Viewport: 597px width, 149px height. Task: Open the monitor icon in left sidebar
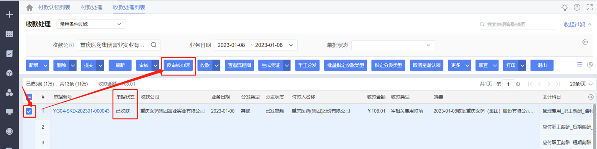tap(9, 112)
